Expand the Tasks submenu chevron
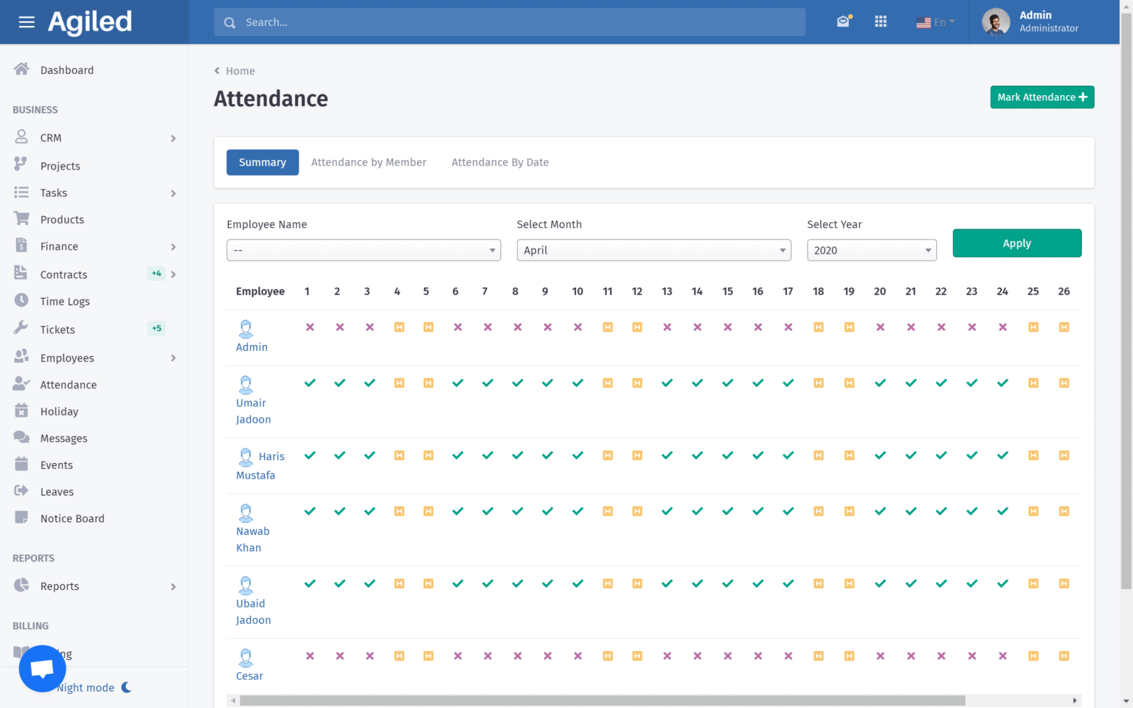The height and width of the screenshot is (708, 1133). pos(173,193)
